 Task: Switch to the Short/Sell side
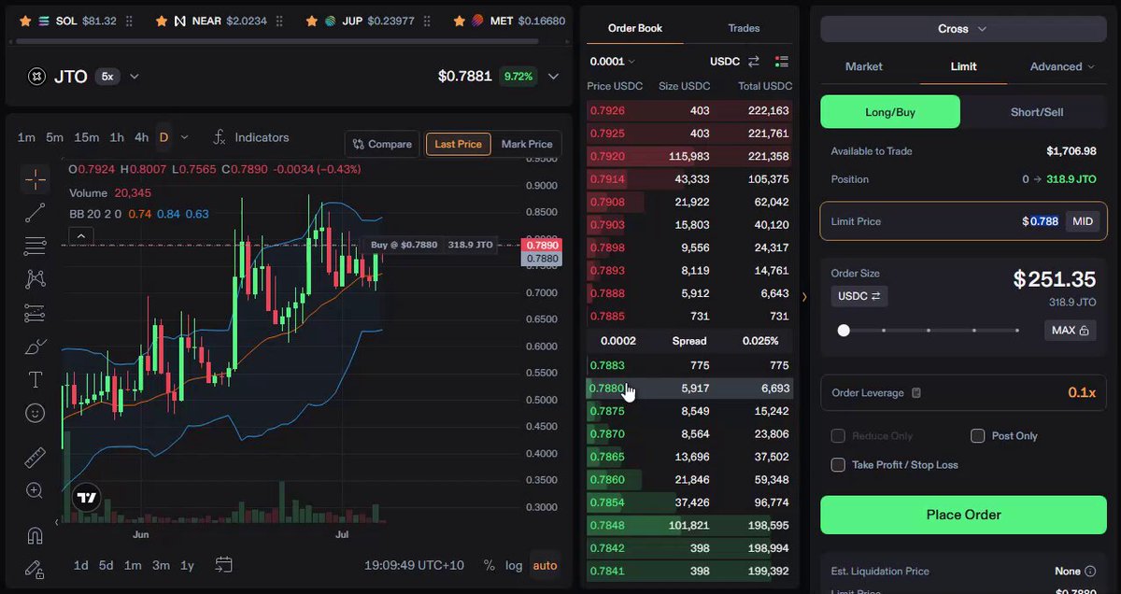pos(1036,112)
